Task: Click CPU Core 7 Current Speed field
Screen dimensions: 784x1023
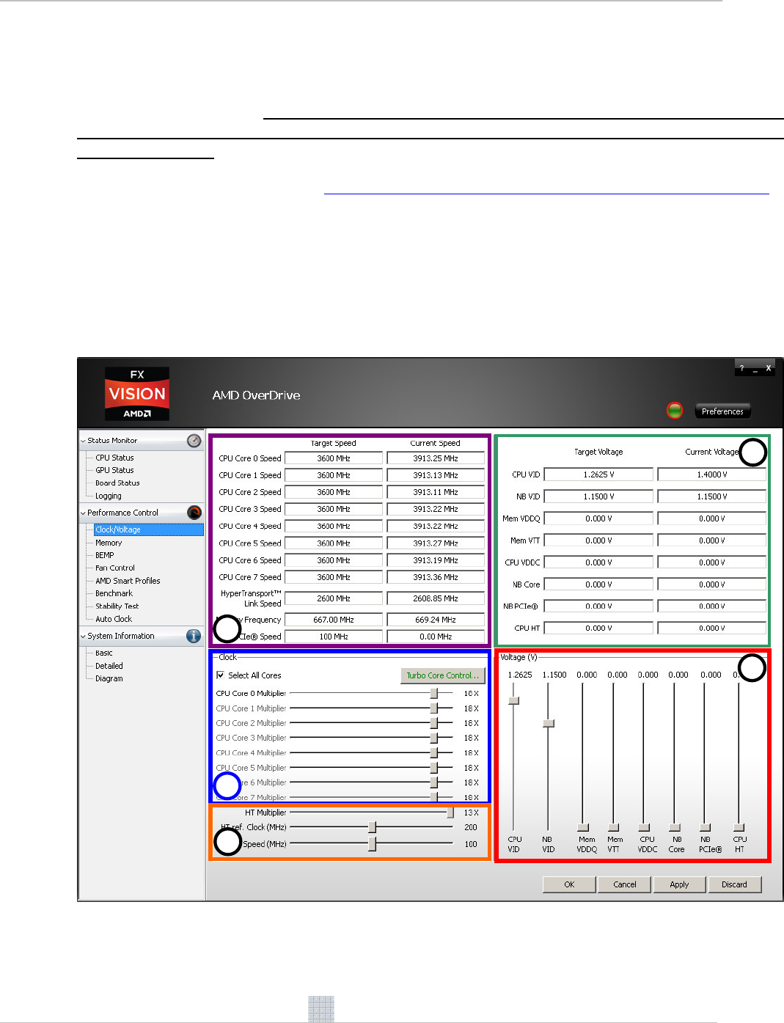Action: 436,577
